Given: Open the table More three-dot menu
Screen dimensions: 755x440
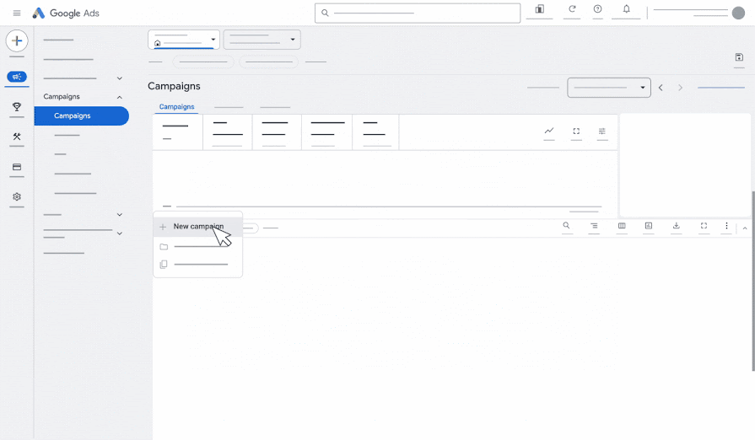Looking at the screenshot, I should point(726,226).
